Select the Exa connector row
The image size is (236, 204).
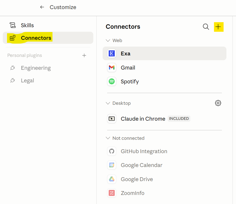coord(164,53)
